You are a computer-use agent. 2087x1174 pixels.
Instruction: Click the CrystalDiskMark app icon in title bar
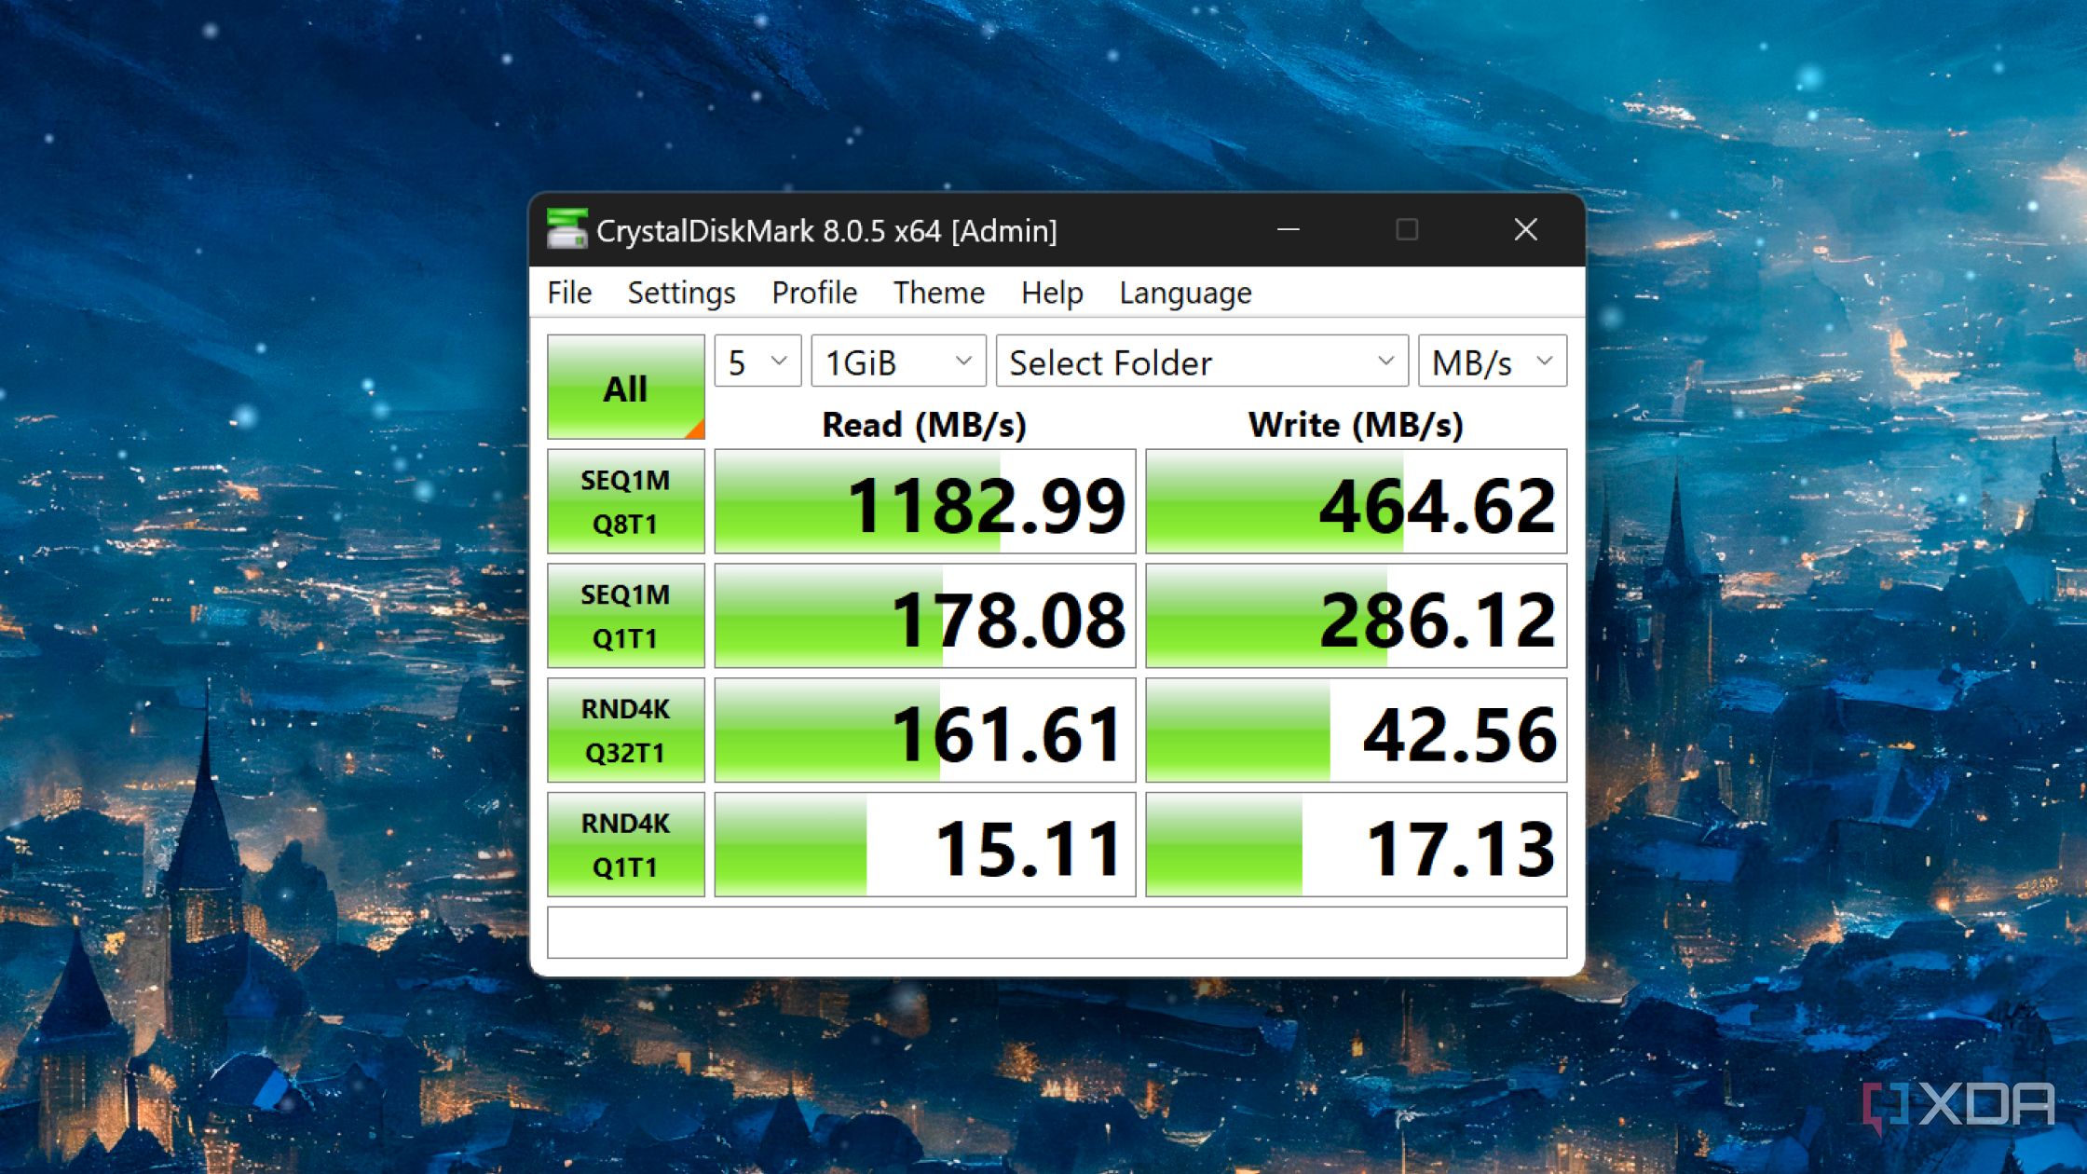point(566,229)
